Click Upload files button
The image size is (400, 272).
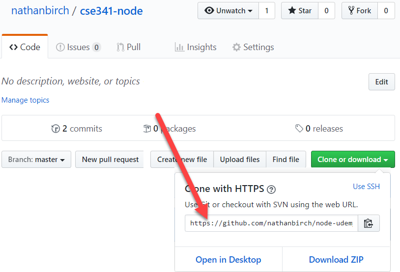[240, 160]
